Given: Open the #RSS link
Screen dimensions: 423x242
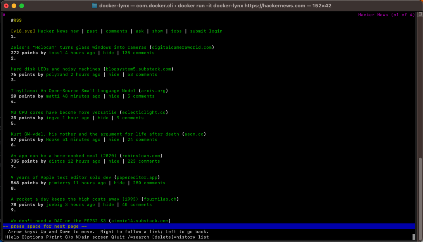Looking at the screenshot, I should coord(16,20).
